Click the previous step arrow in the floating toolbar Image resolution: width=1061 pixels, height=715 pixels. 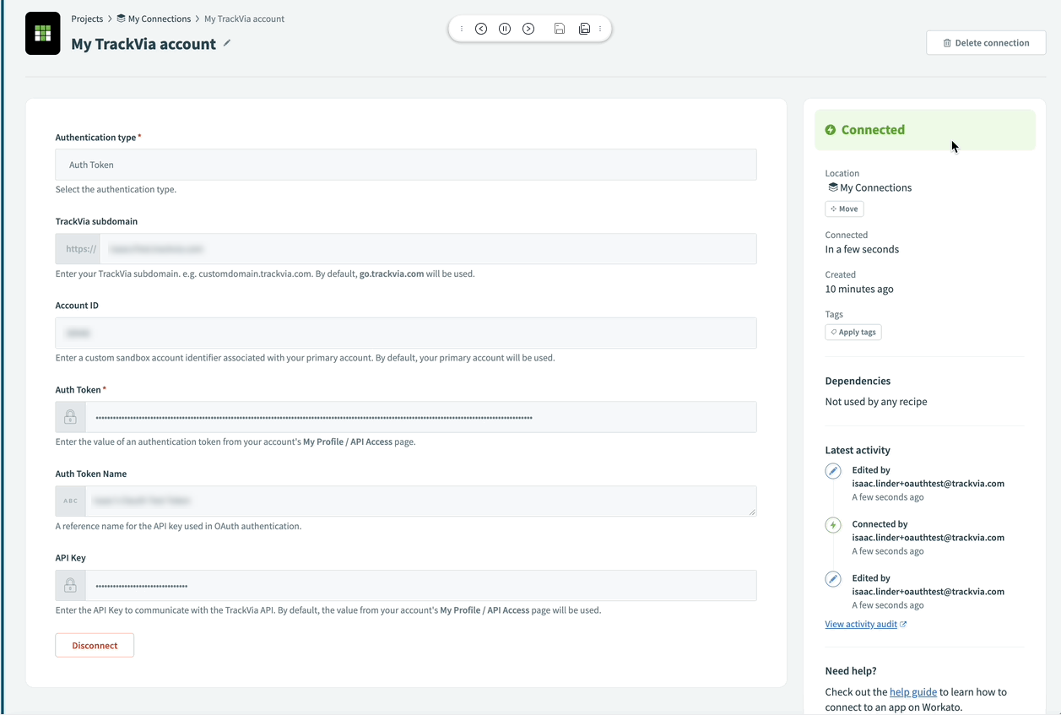click(x=481, y=29)
